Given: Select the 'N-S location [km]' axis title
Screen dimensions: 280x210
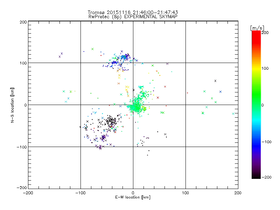Looking at the screenshot, I should tap(12, 105).
